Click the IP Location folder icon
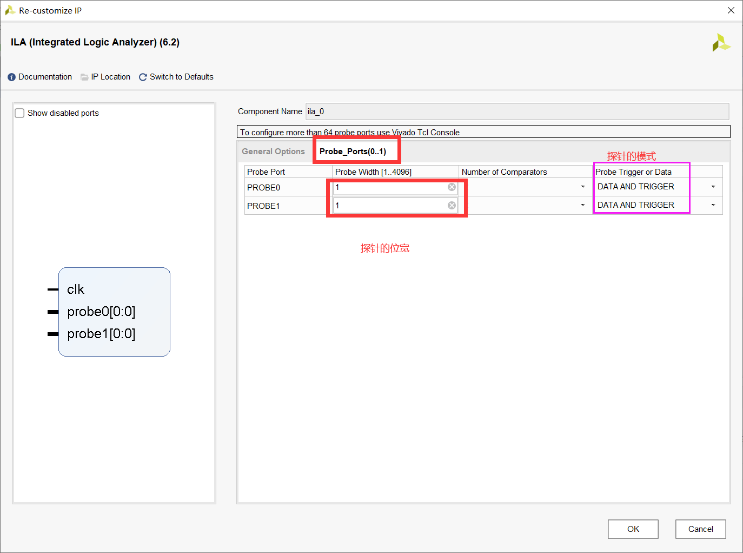The width and height of the screenshot is (743, 553). click(84, 77)
